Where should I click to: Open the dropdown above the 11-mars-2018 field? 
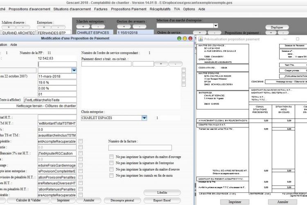[x=74, y=70]
